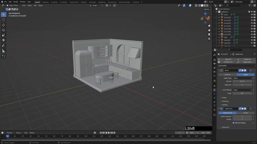Open the Object properties orange square tab
The height and width of the screenshot is (144, 257).
pyautogui.click(x=214, y=86)
